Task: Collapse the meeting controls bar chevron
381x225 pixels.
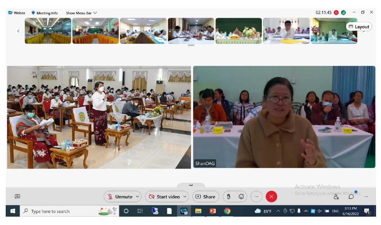Action: tap(191, 186)
